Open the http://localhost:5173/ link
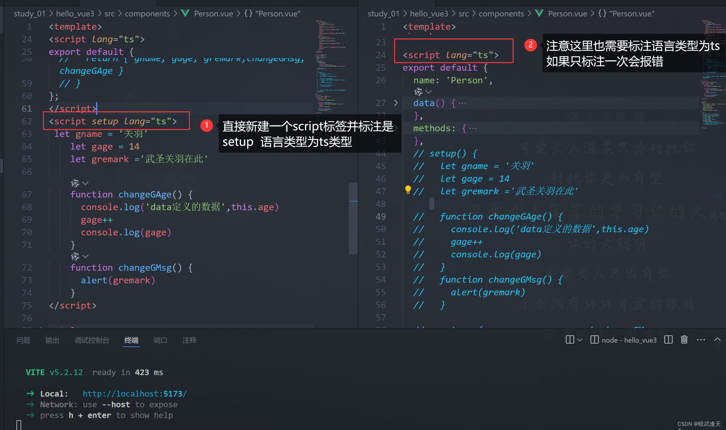726x430 pixels. 135,394
